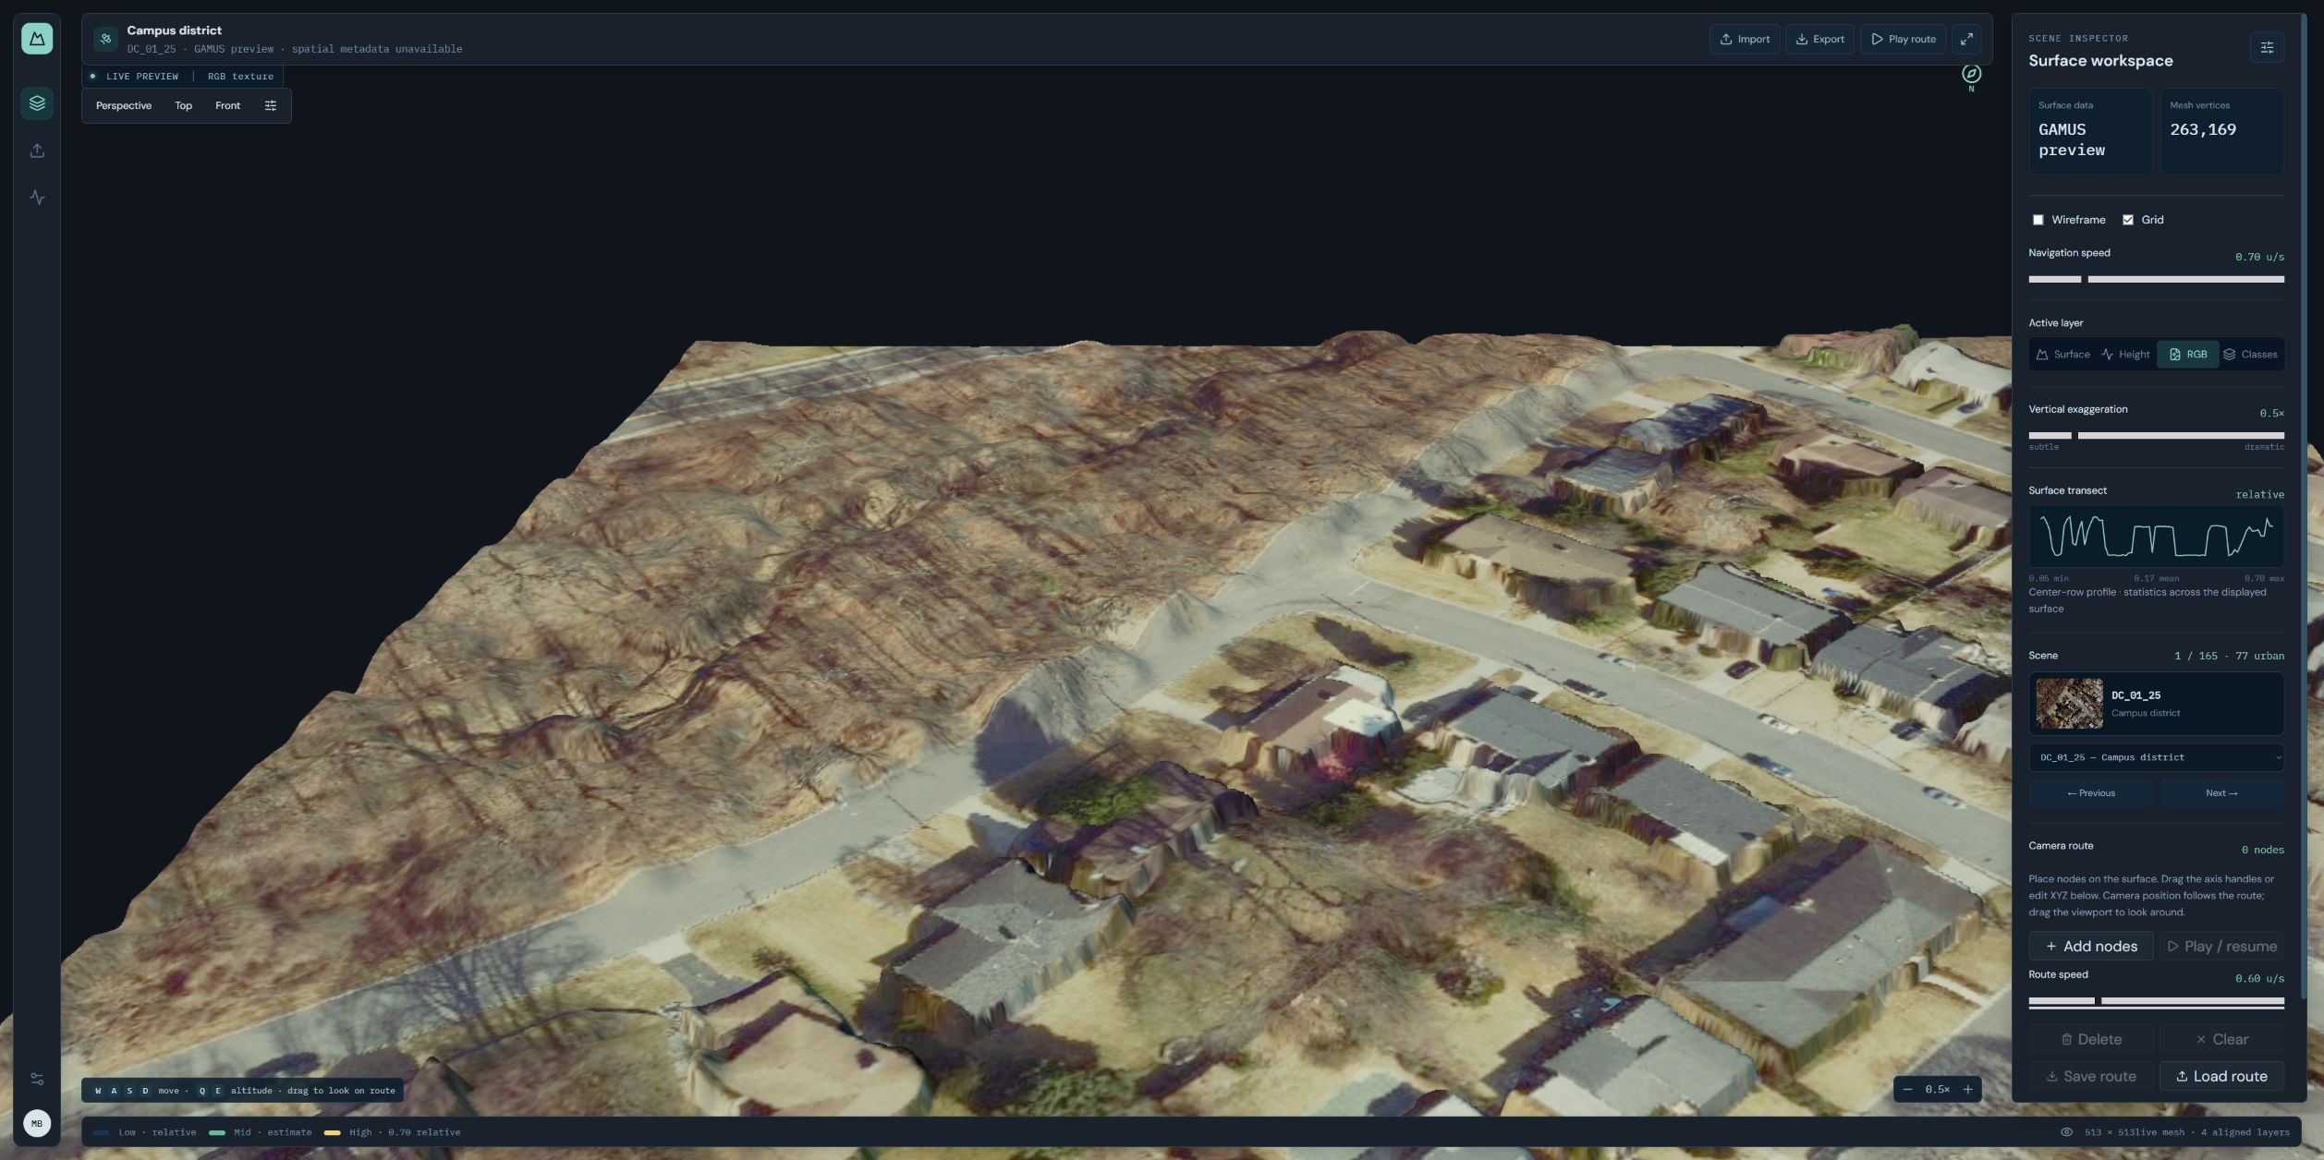Click the Surface transect profile chart
The height and width of the screenshot is (1160, 2324).
pos(2156,537)
